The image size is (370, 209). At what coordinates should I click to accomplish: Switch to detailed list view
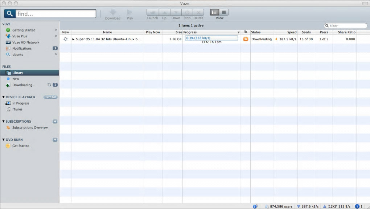(214, 12)
